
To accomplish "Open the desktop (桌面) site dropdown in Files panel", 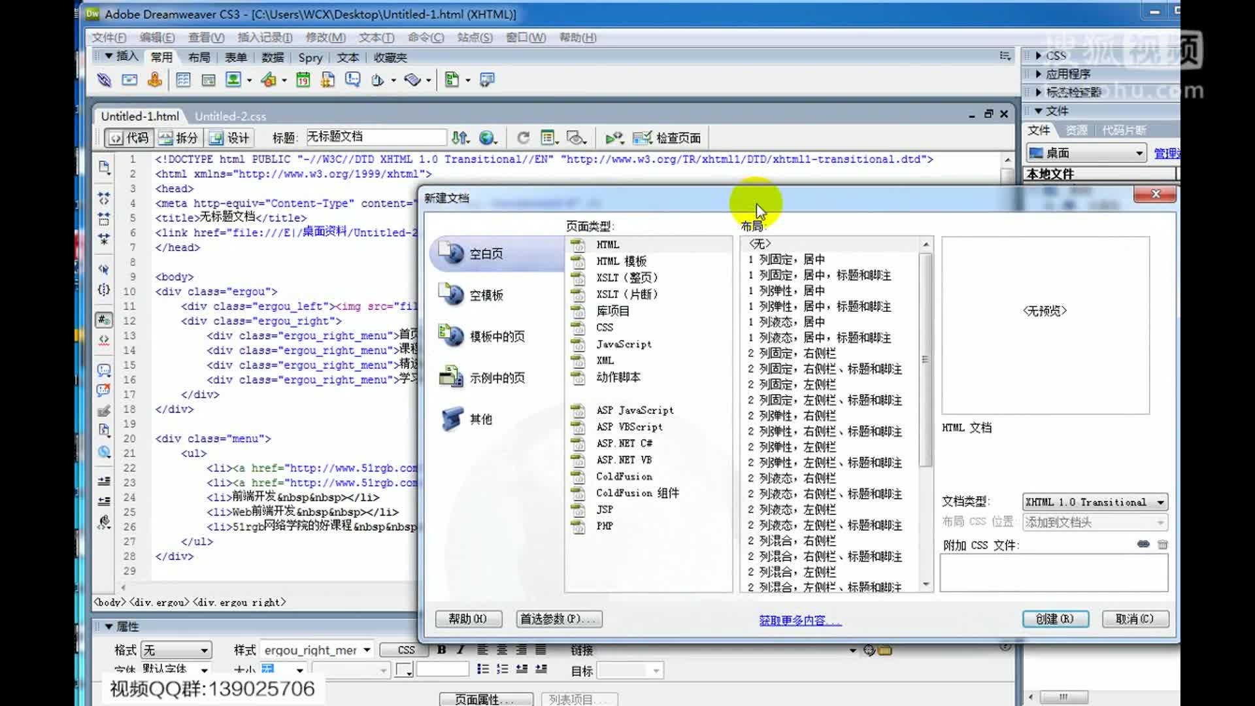I will coord(1086,153).
